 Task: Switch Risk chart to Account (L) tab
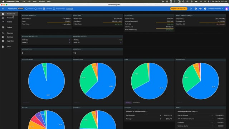[137, 103]
